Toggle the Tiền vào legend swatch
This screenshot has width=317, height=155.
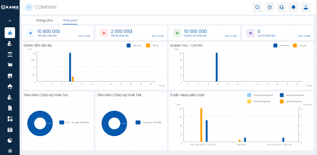128,46
